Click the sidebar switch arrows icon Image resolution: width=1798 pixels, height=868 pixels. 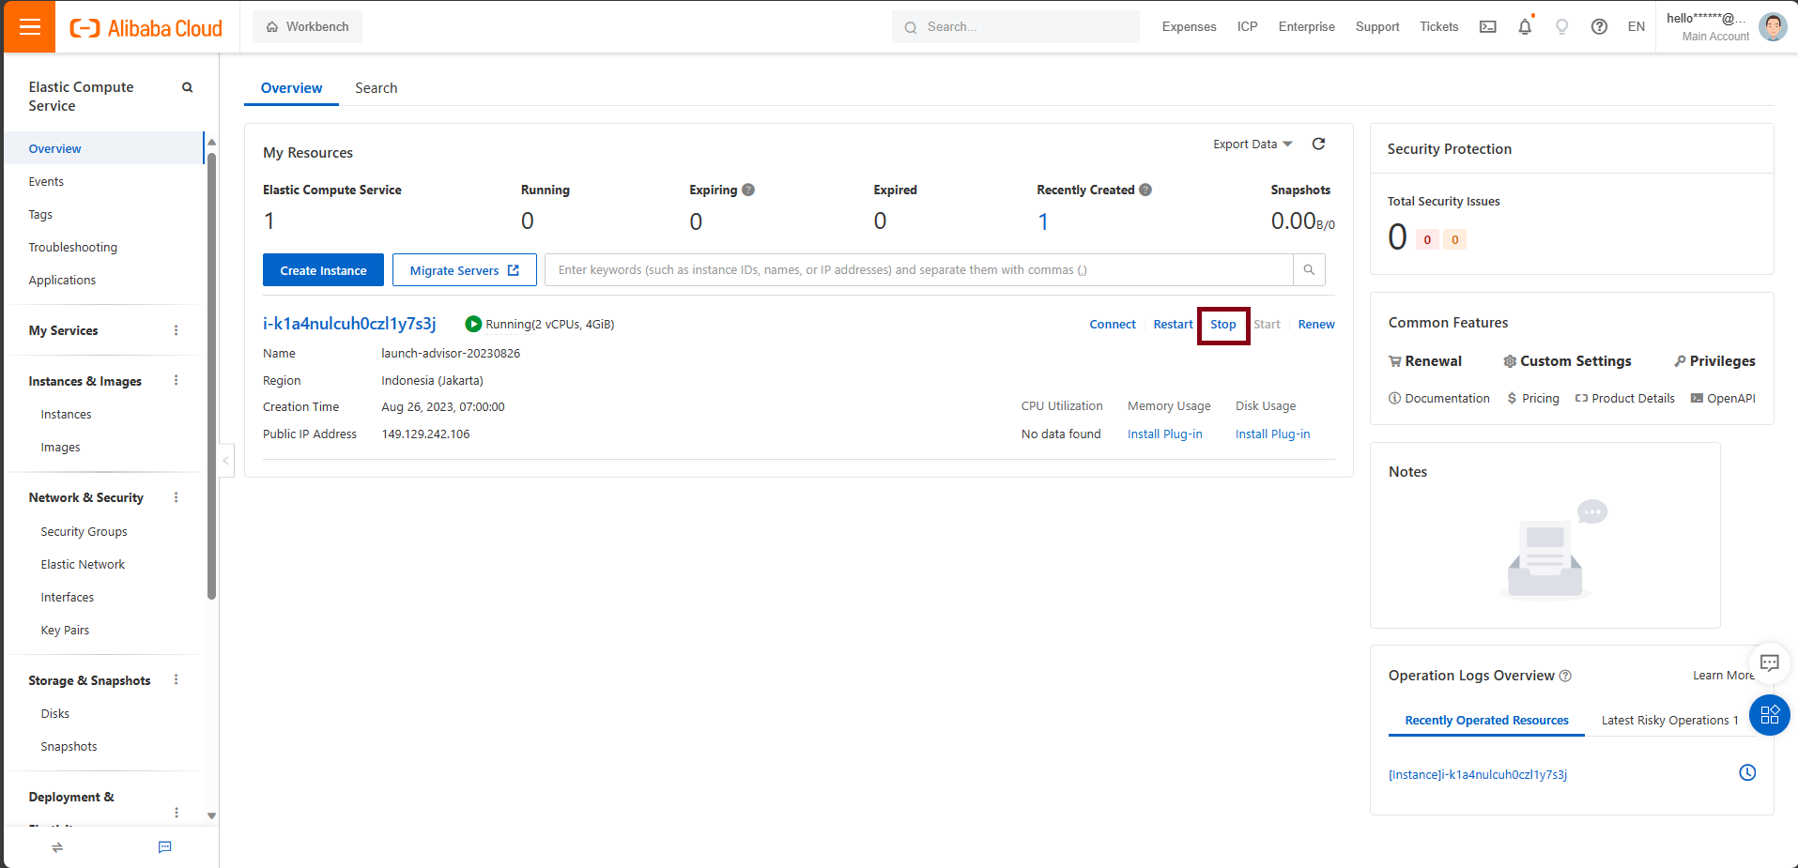click(57, 847)
